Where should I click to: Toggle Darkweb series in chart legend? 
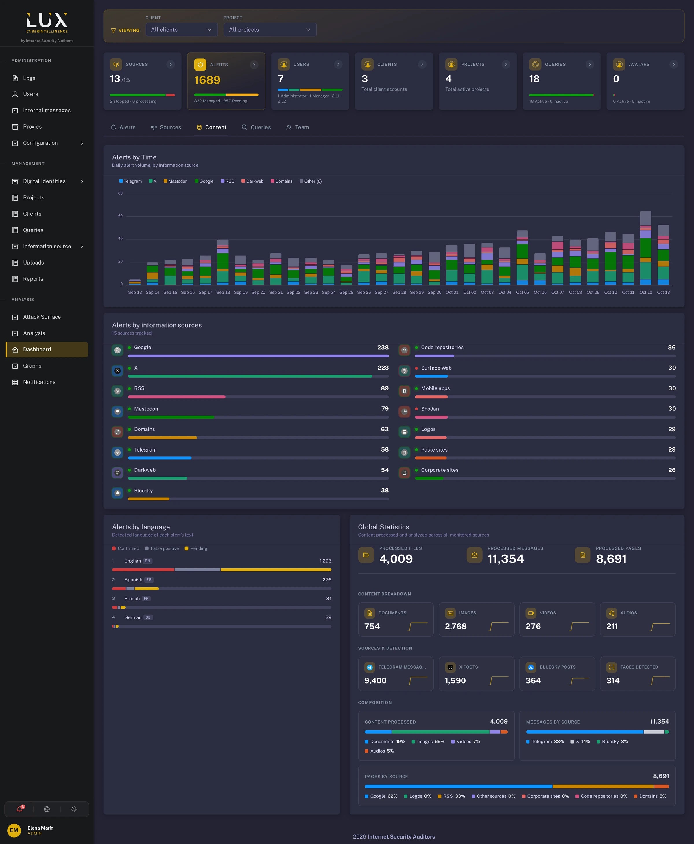coord(252,181)
